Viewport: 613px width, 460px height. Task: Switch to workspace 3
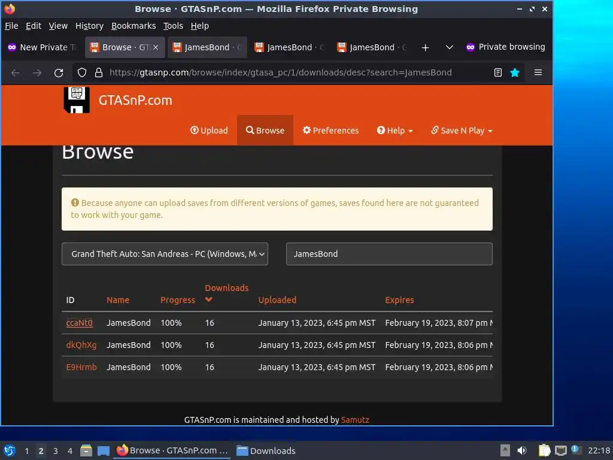[56, 451]
